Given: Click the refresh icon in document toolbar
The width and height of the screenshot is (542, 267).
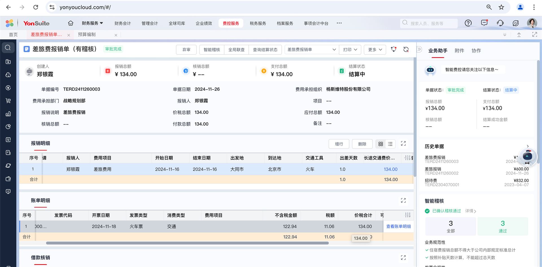Looking at the screenshot, I should click(406, 50).
